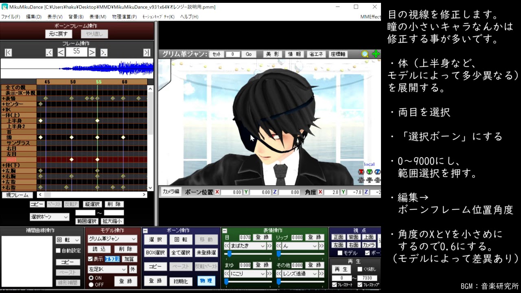
Task: Go to next keyframe icon
Action: (104, 52)
